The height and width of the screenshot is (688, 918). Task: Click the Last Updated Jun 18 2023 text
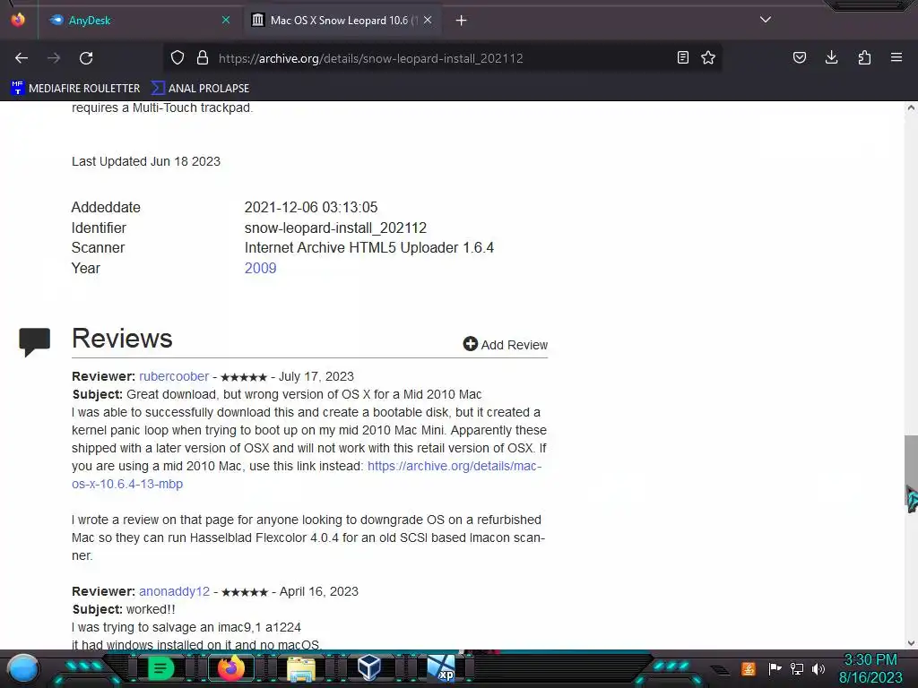coord(146,161)
